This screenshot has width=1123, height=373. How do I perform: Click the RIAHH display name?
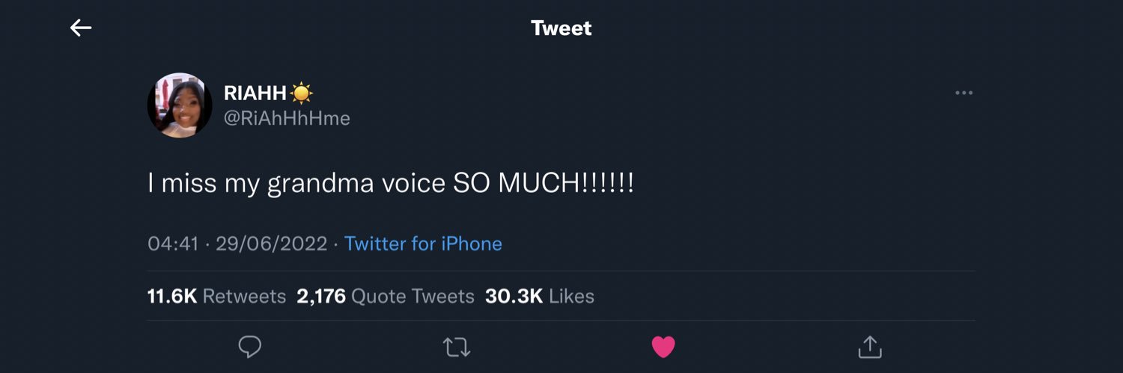coord(255,93)
